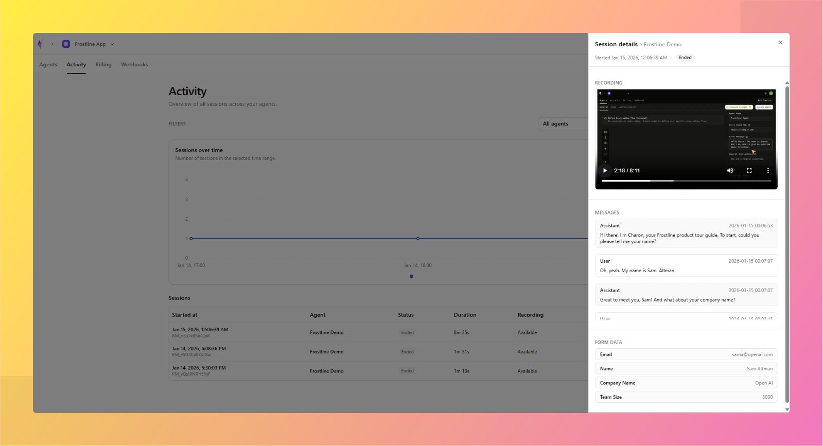Play the session recording video

click(x=605, y=170)
